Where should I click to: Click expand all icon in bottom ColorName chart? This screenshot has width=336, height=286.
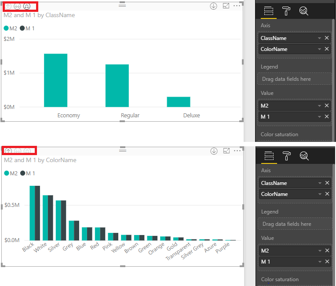coord(27,151)
